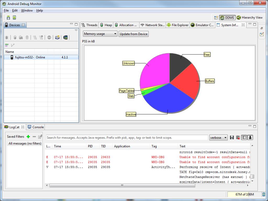
Task: Click the Unknown label in pie chart
Action: [x=129, y=63]
